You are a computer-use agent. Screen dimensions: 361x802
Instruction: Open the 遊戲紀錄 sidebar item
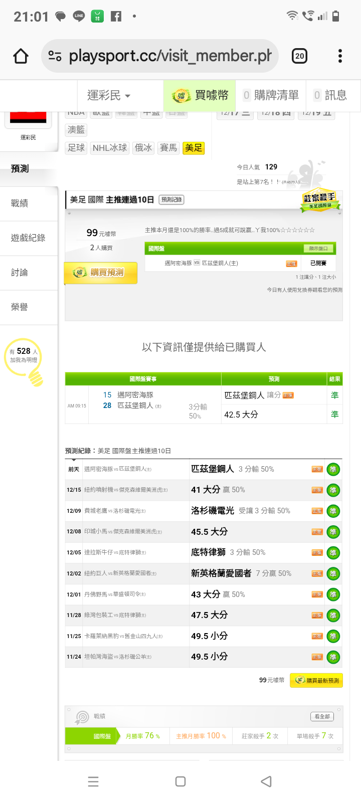pos(29,238)
